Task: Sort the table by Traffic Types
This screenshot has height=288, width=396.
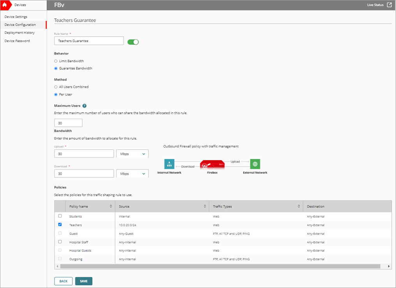Action: point(299,206)
